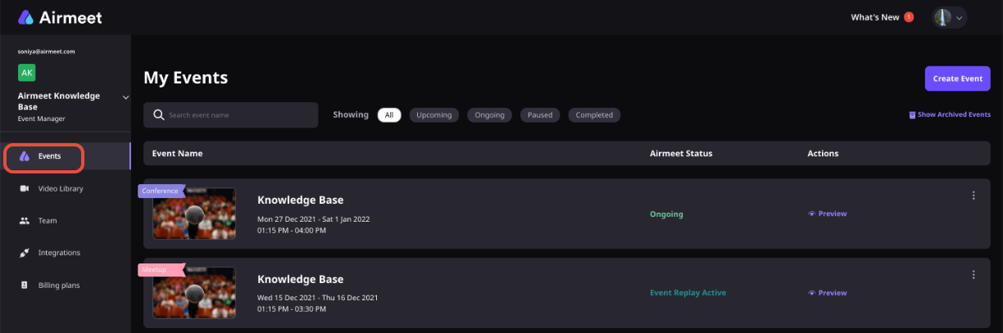Preview the ongoing Knowledge Base conference
The image size is (1003, 333).
(828, 214)
